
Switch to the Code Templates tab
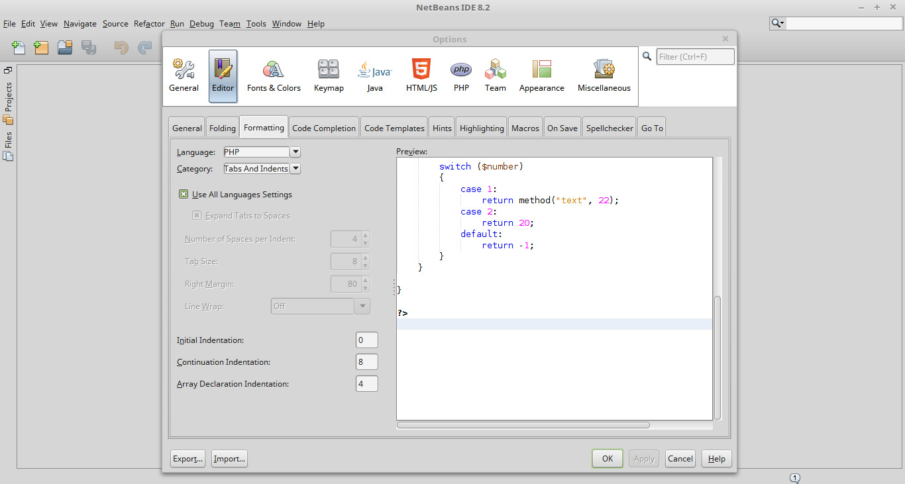[394, 128]
